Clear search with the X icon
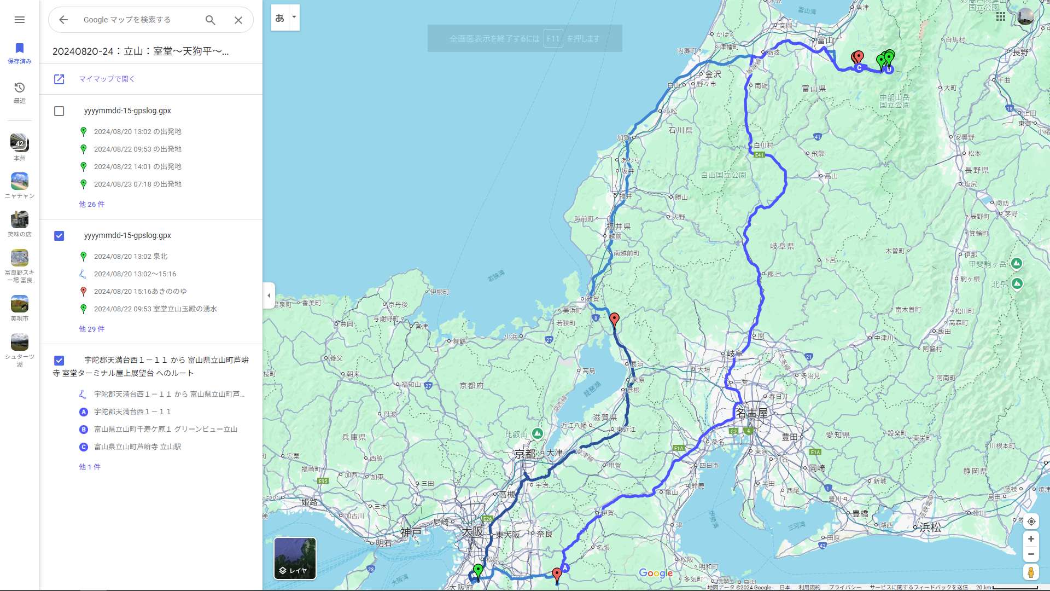This screenshot has height=591, width=1050. click(x=238, y=20)
